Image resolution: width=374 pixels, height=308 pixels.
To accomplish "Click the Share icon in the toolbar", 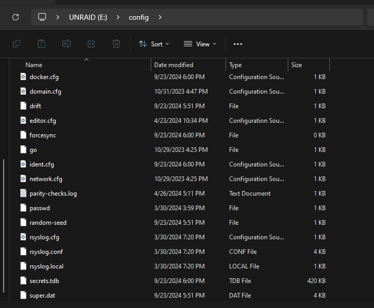I will tap(91, 44).
